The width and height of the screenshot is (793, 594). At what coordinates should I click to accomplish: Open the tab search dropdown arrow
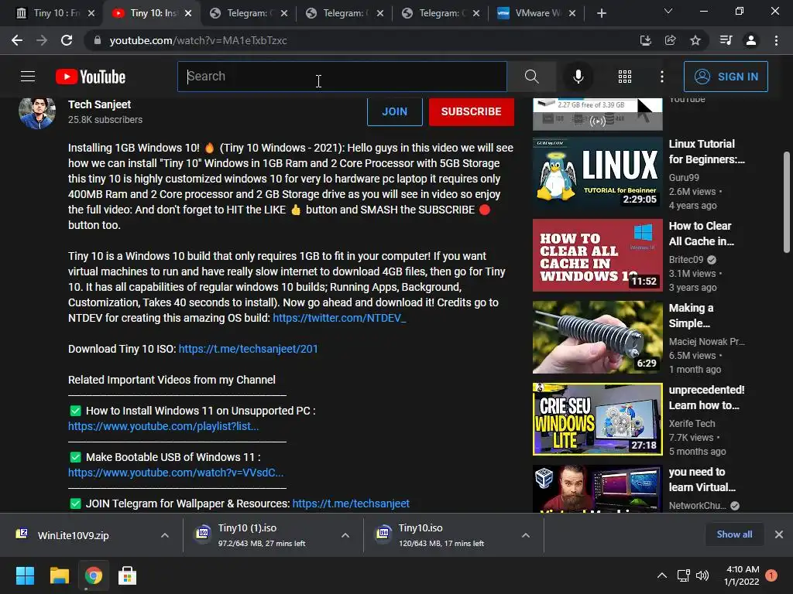668,11
